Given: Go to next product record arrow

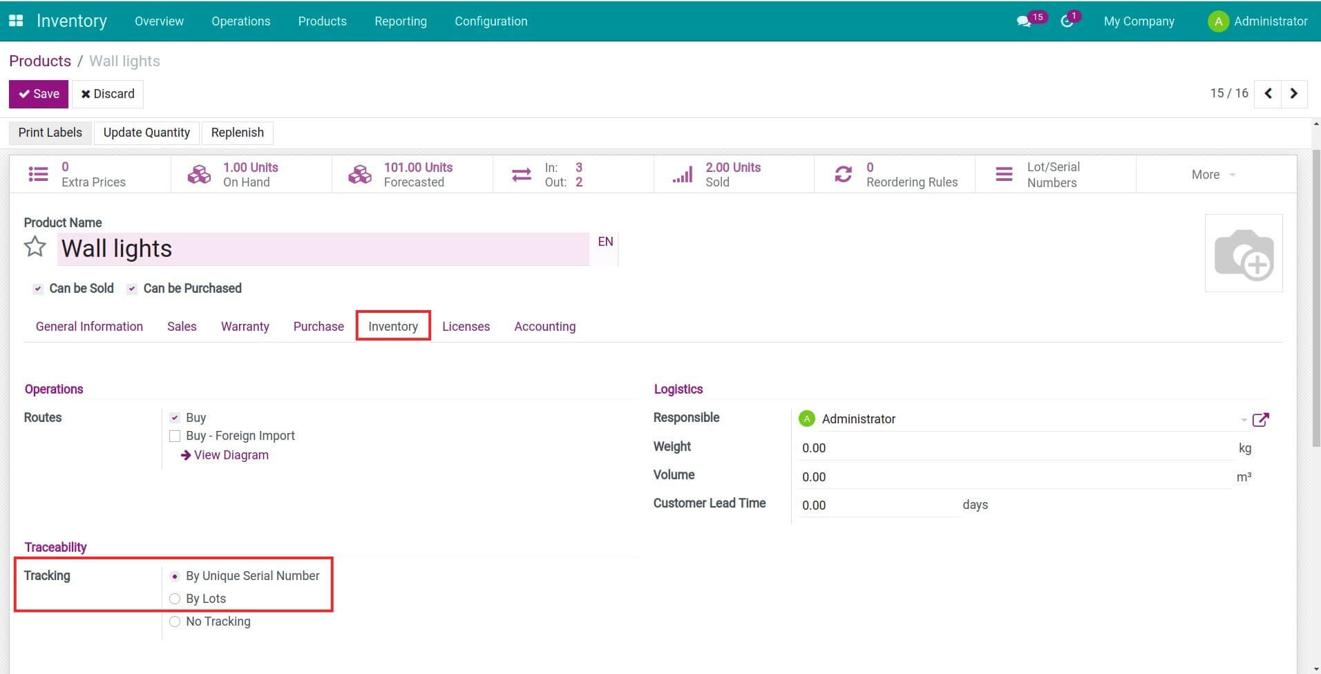Looking at the screenshot, I should tap(1294, 93).
